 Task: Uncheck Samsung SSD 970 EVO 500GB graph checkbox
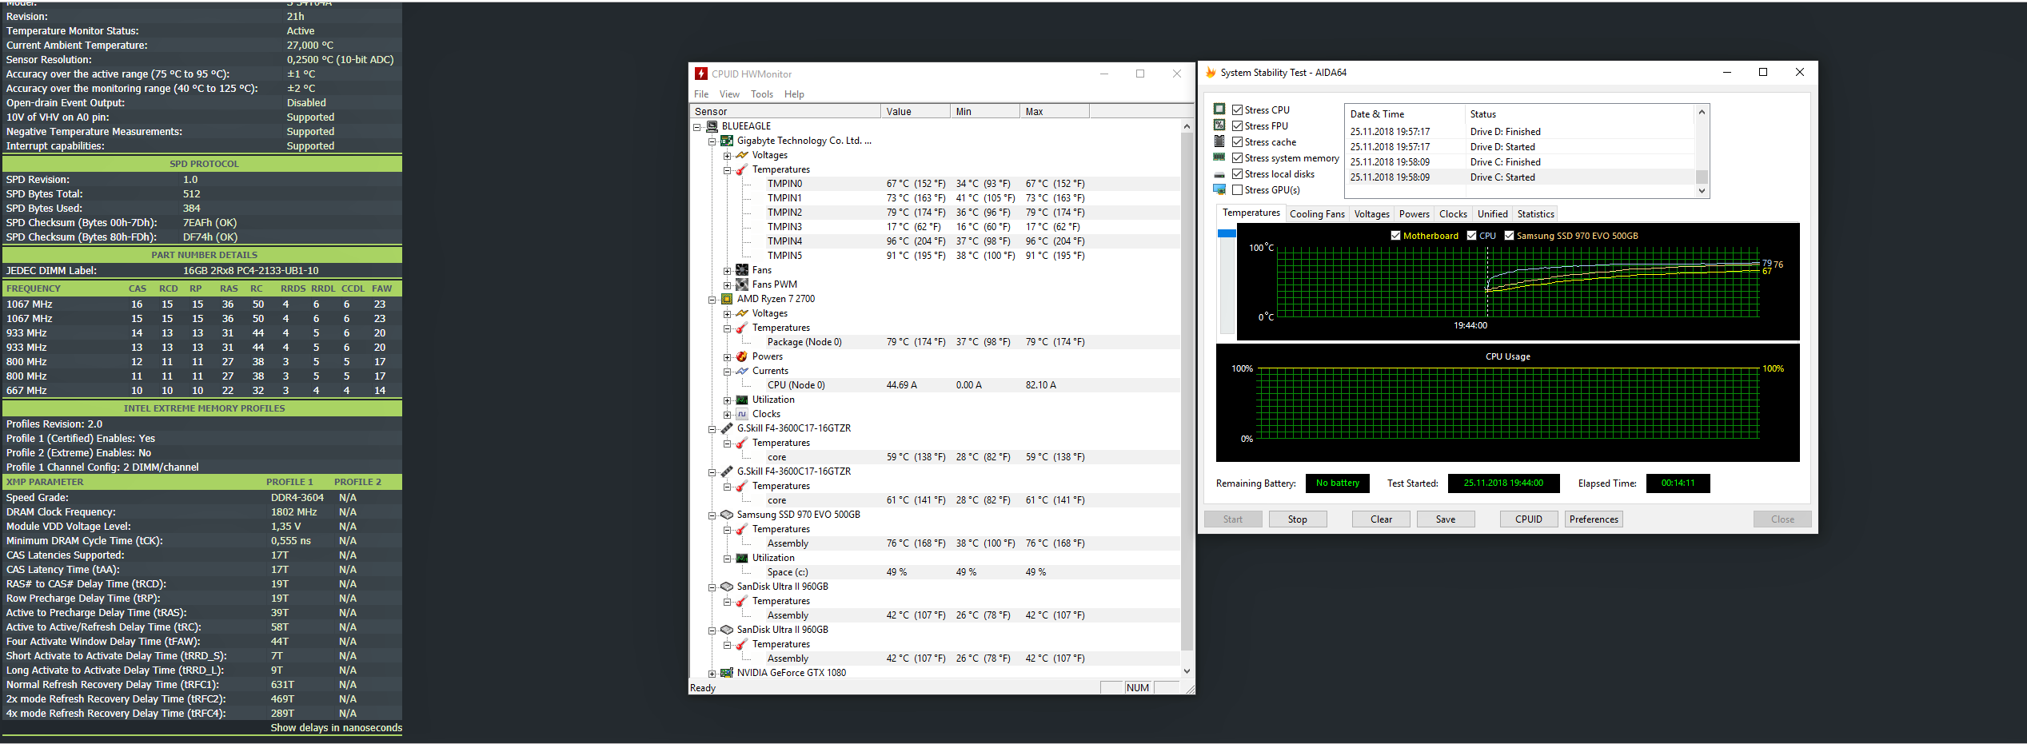(1509, 236)
